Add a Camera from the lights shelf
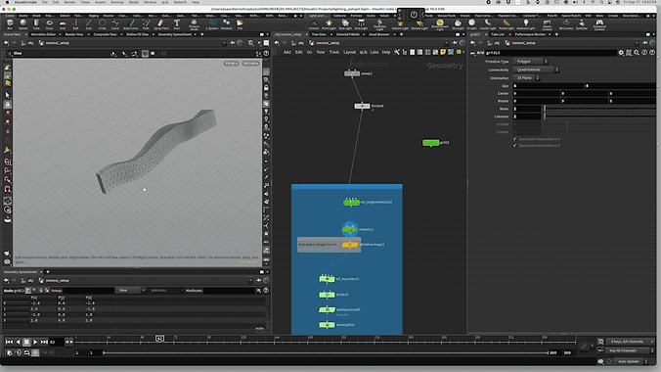The width and height of the screenshot is (661, 372). pos(313,24)
